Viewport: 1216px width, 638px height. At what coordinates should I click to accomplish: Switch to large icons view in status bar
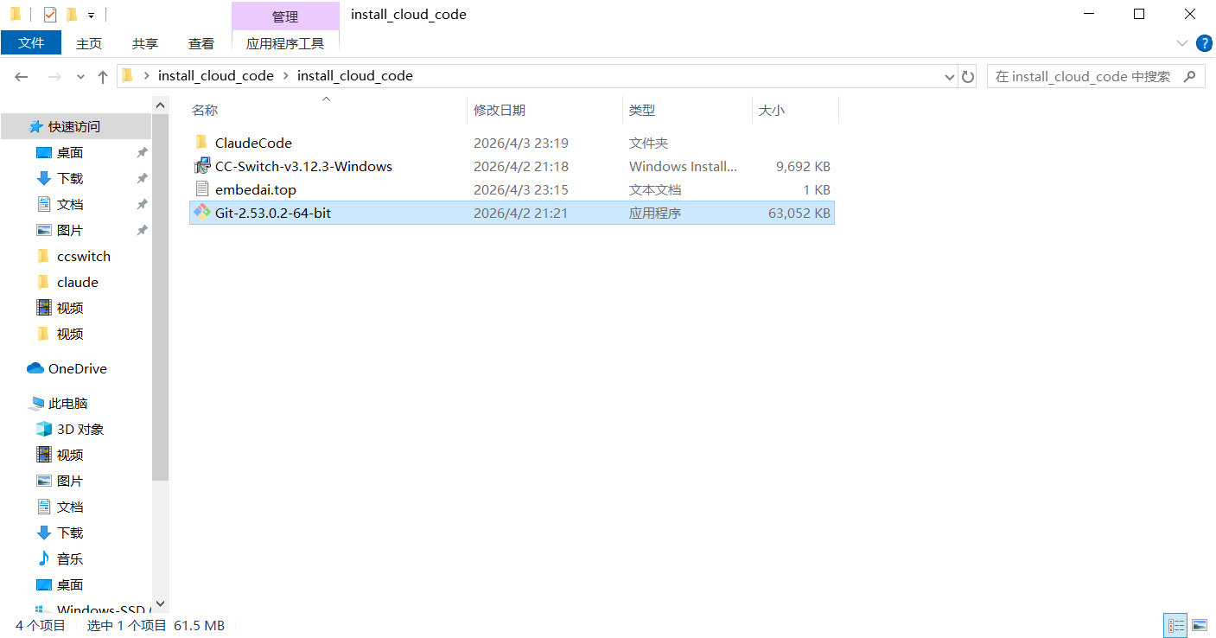pos(1199,625)
